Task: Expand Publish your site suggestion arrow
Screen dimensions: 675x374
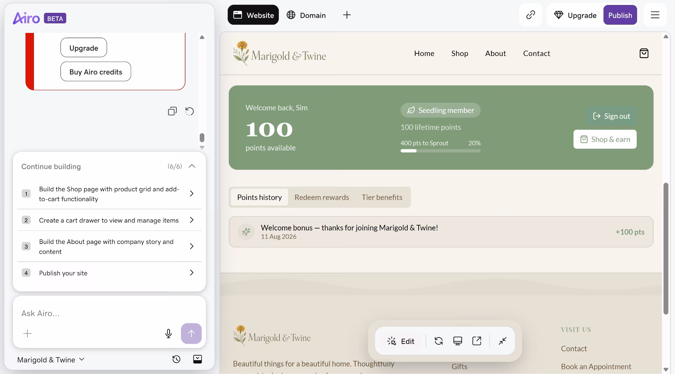Action: (191, 273)
